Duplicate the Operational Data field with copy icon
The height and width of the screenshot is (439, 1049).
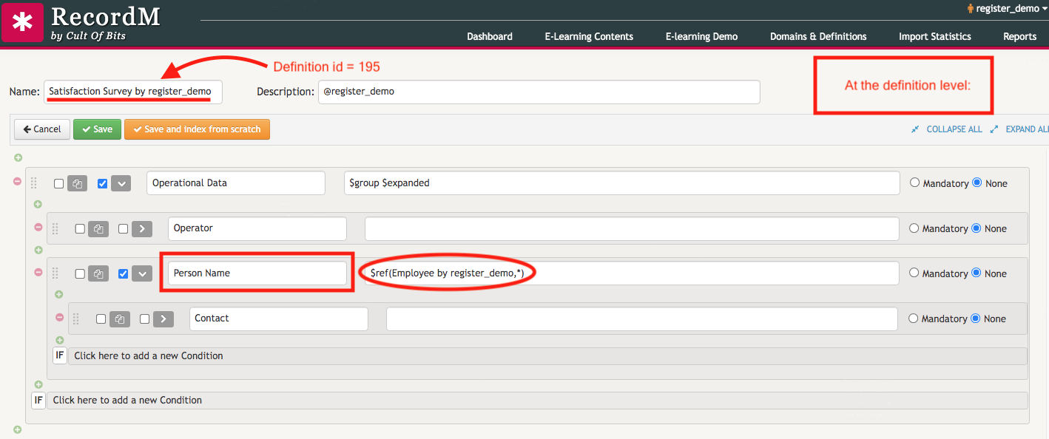77,184
